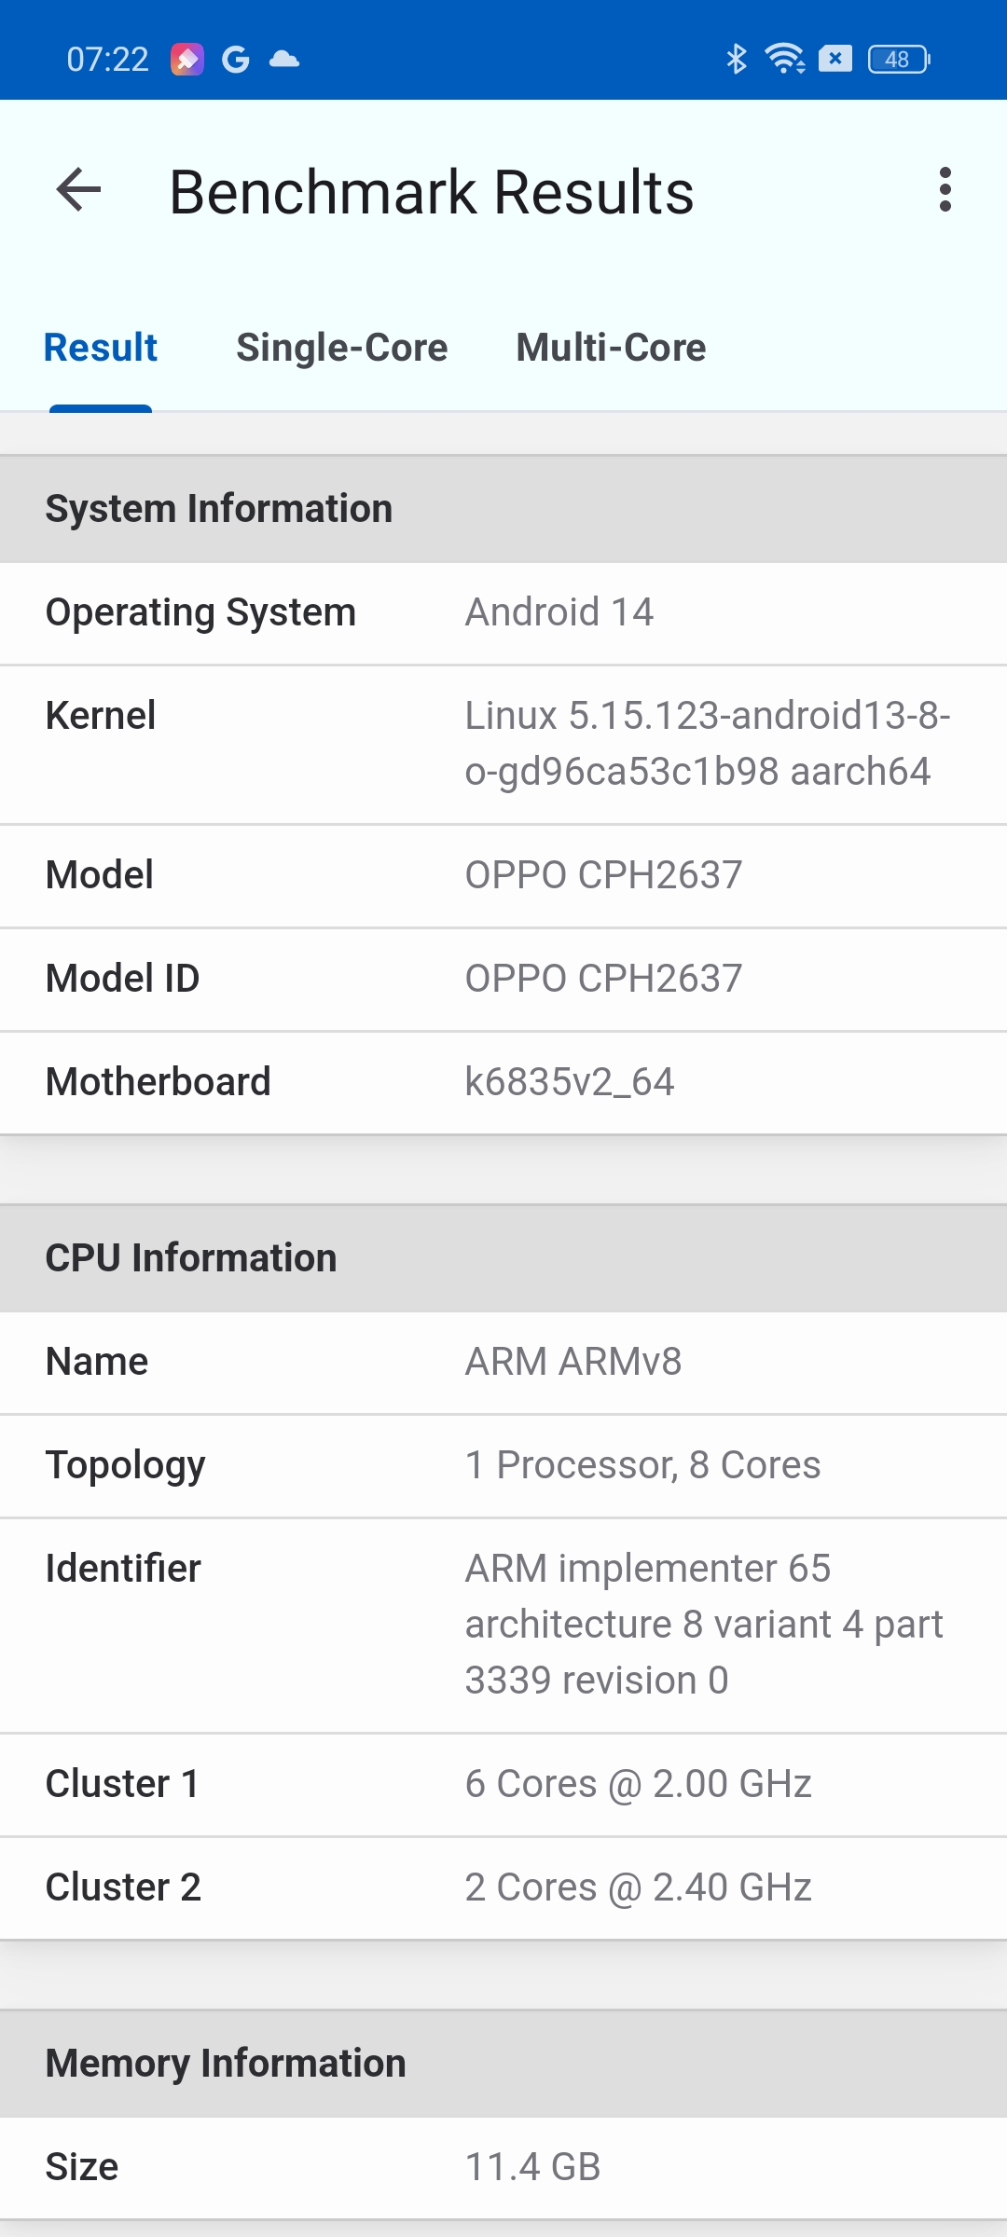Tap the Memory Information section header
The width and height of the screenshot is (1007, 2237).
[504, 2064]
